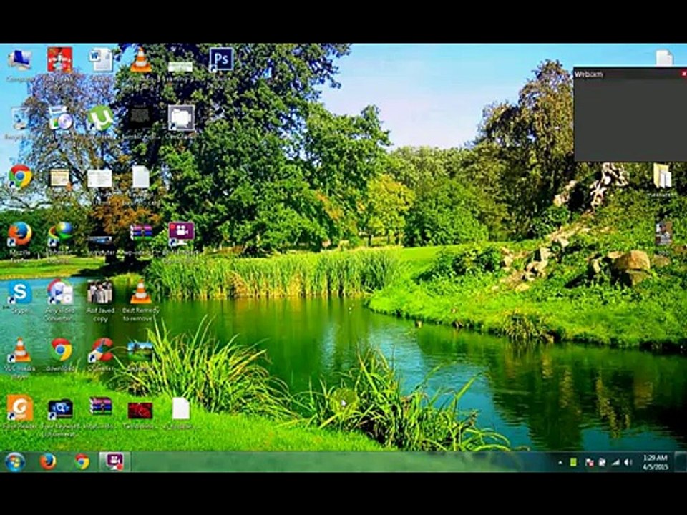Select the blank file beside the Tahoma image
This screenshot has width=687, height=515.
pos(181,408)
